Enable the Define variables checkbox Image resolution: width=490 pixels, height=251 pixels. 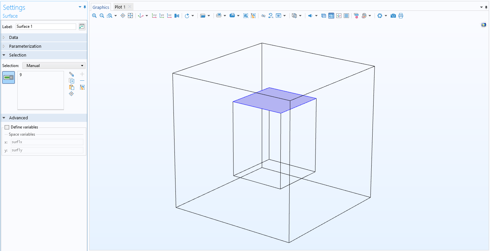pyautogui.click(x=7, y=127)
